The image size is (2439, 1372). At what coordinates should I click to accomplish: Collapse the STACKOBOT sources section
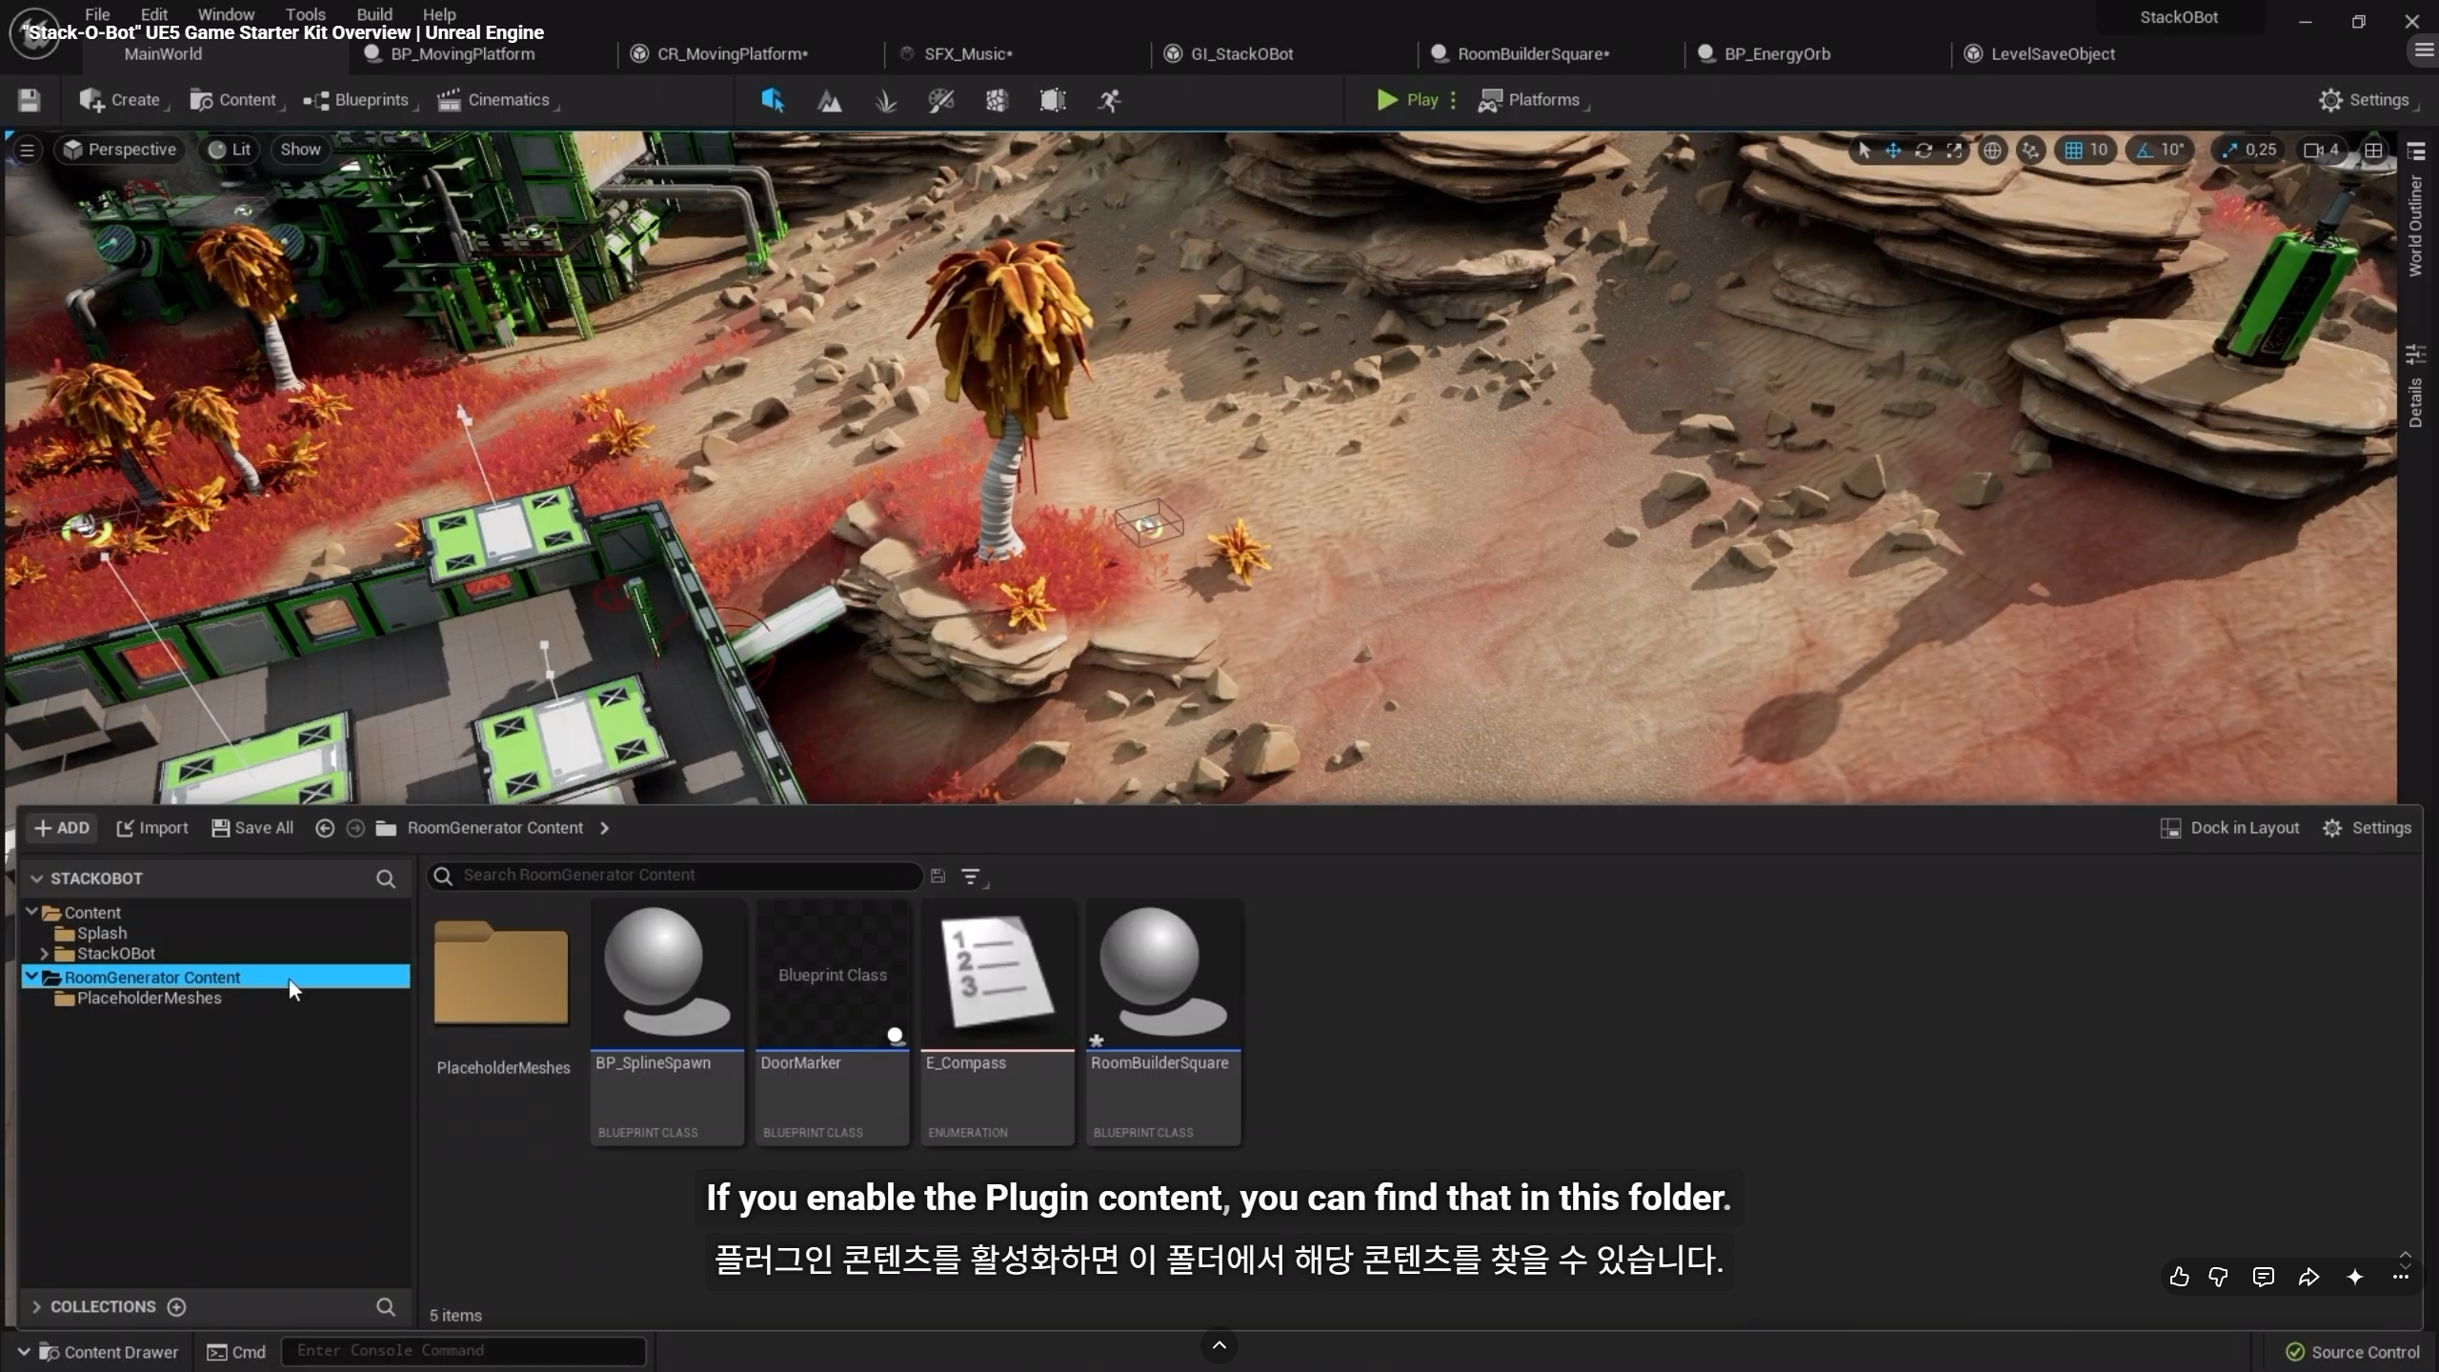(36, 878)
